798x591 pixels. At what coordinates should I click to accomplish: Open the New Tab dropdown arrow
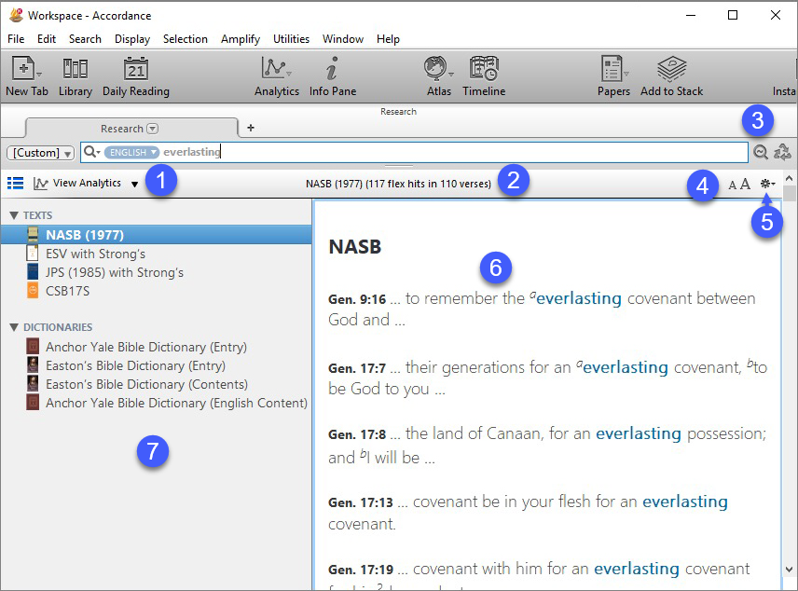pyautogui.click(x=39, y=75)
